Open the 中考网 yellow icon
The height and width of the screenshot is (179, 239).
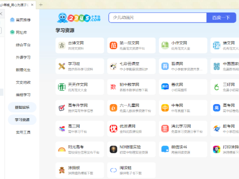(165, 108)
